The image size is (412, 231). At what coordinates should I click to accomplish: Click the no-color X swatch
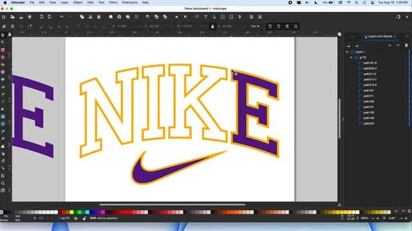coord(1,212)
